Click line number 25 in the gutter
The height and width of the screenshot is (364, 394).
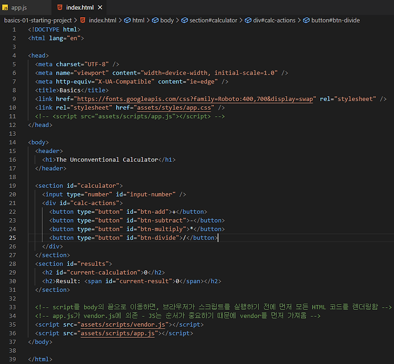13,238
